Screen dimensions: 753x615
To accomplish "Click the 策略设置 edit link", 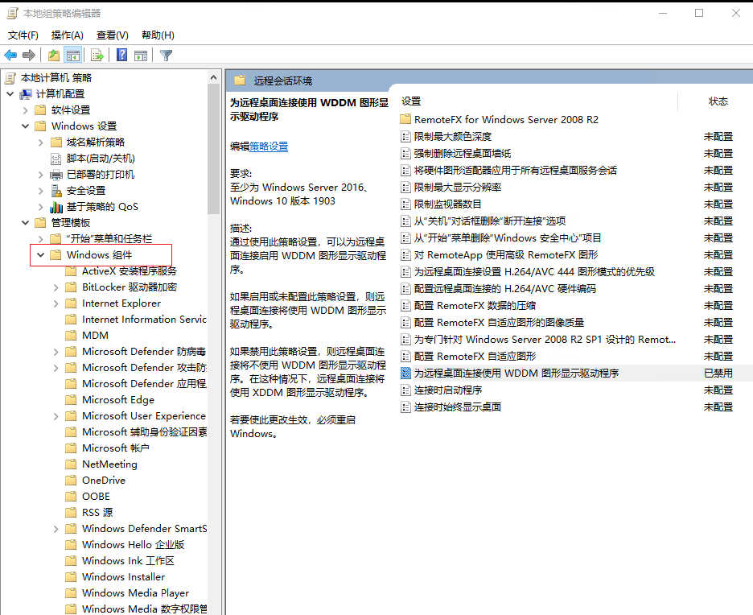I will 269,147.
